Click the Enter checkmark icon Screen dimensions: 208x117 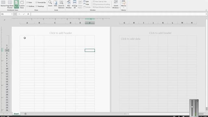[24, 14]
